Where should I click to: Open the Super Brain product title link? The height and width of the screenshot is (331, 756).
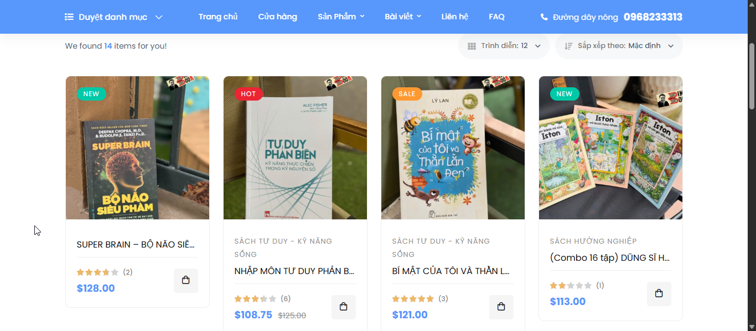tap(136, 244)
